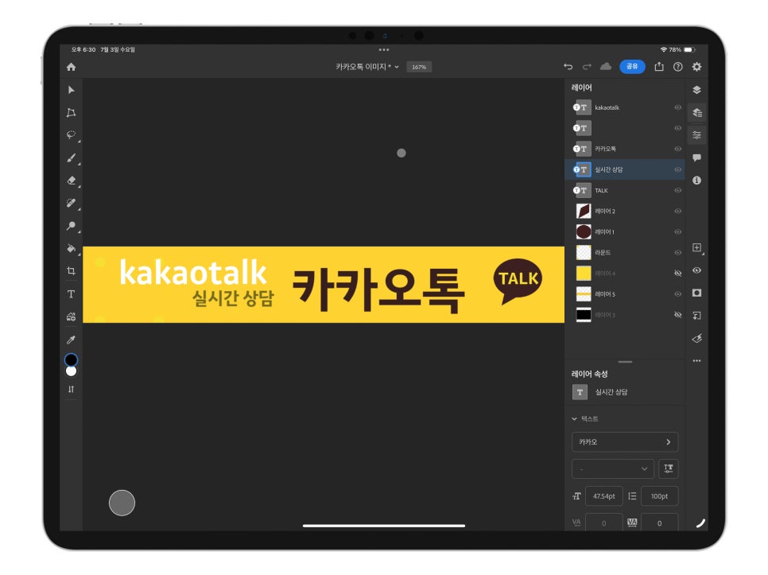Select the Crop tool

coord(71,271)
